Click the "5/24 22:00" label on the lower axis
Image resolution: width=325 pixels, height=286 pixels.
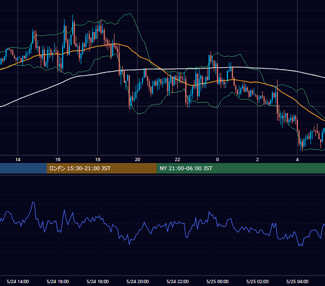(x=178, y=281)
